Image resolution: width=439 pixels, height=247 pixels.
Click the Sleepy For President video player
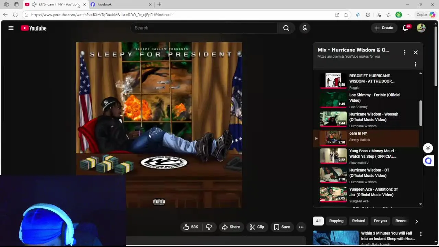tap(159, 125)
